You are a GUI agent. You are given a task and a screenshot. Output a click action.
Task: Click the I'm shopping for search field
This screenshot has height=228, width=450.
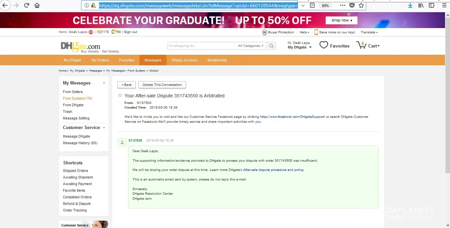200,46
